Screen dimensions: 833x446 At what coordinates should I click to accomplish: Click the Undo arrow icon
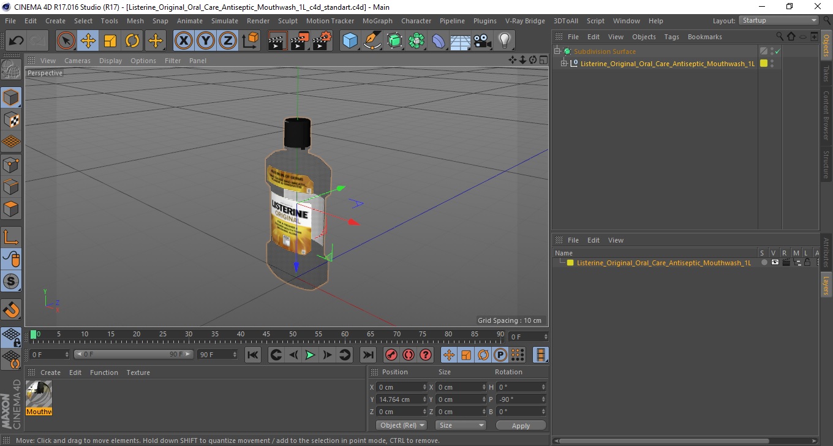(x=16, y=41)
